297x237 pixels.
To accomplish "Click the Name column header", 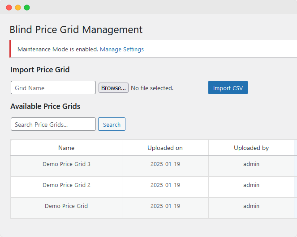I will pyautogui.click(x=66, y=148).
